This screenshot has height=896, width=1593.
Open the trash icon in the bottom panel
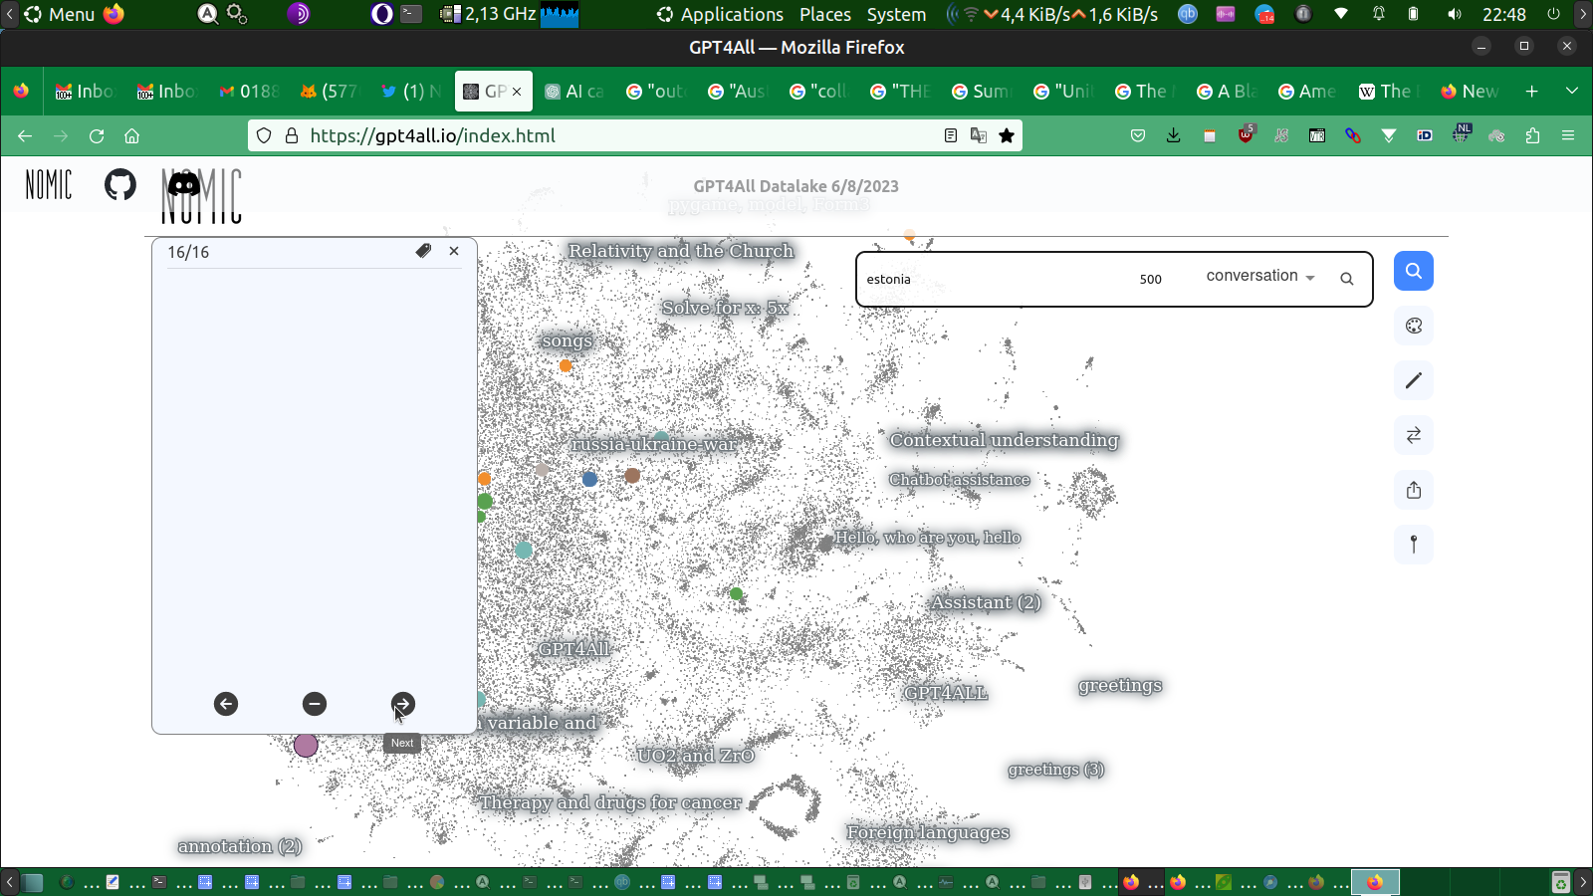1560,882
